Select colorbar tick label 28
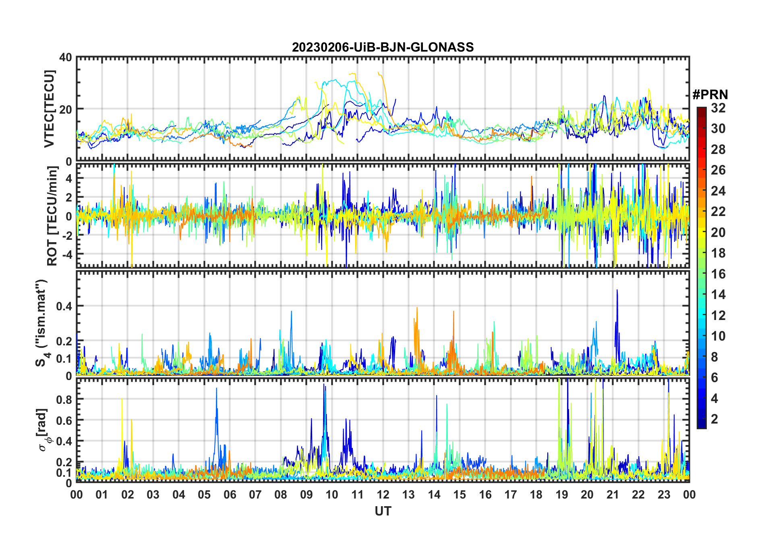Image resolution: width=766 pixels, height=536 pixels. tap(718, 150)
